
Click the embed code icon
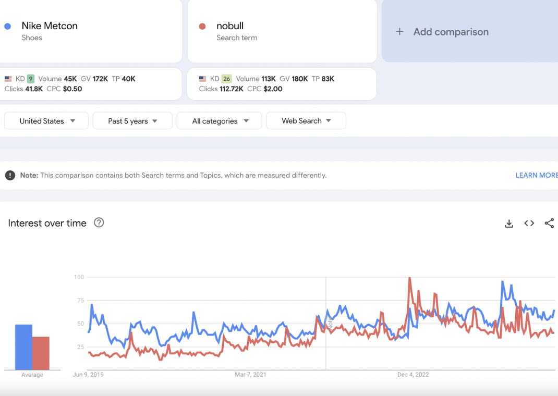pyautogui.click(x=529, y=224)
